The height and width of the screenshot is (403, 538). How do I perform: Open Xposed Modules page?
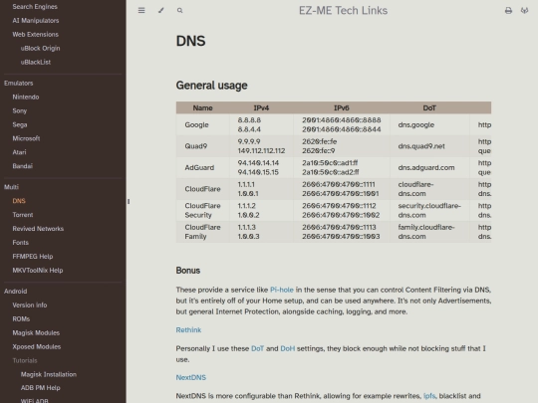pyautogui.click(x=37, y=347)
